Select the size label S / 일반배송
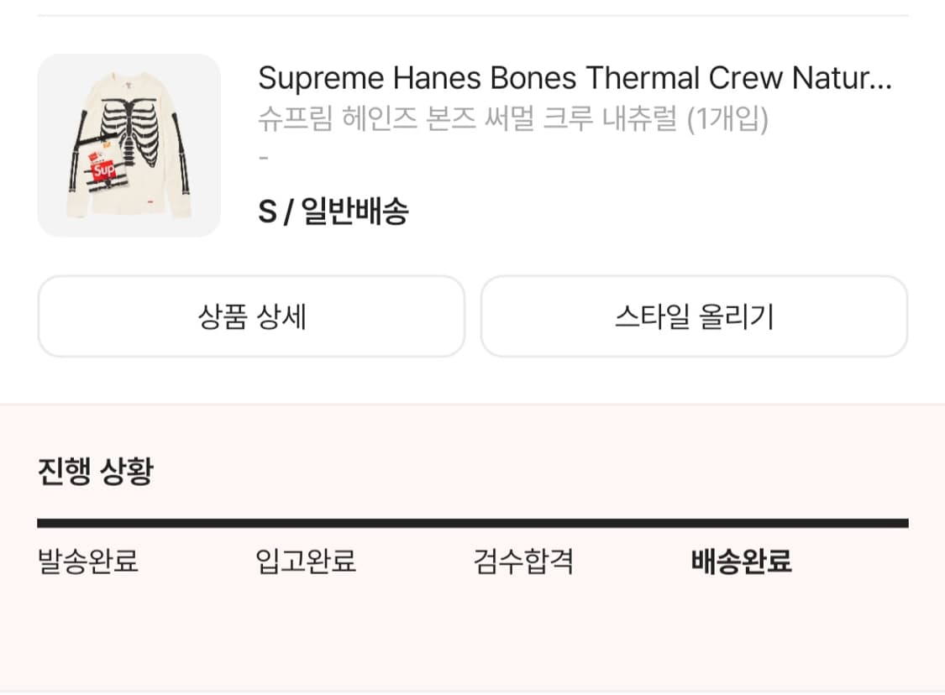This screenshot has width=945, height=695. pyautogui.click(x=332, y=212)
